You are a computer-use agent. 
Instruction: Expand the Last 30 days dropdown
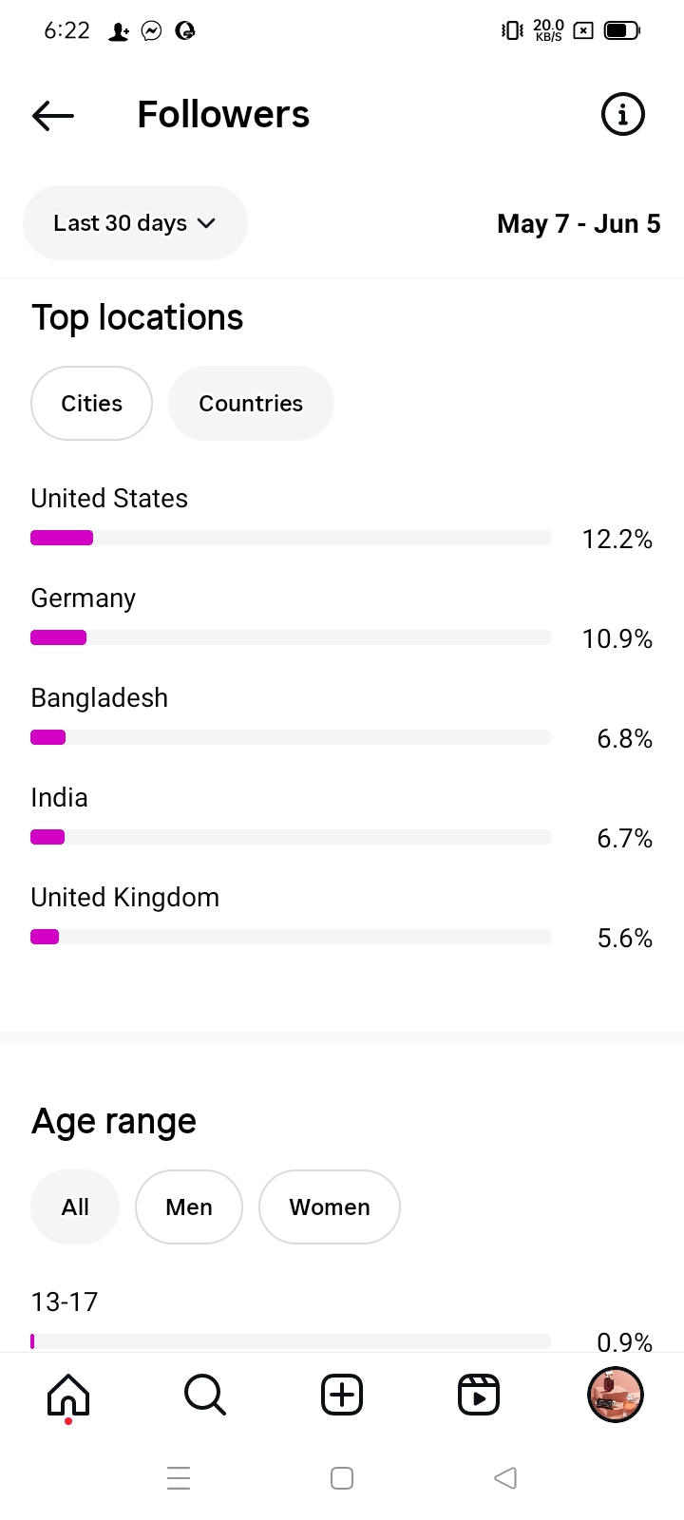click(135, 223)
